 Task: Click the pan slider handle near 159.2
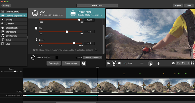coord(79,20)
